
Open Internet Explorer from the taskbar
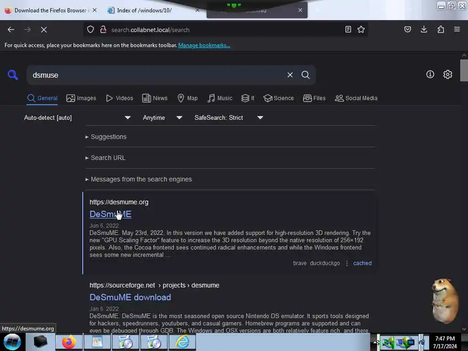pyautogui.click(x=182, y=342)
